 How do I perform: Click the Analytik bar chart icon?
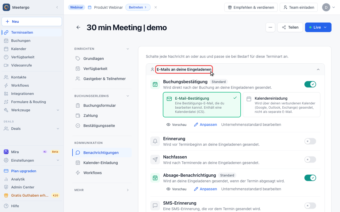click(x=6, y=179)
